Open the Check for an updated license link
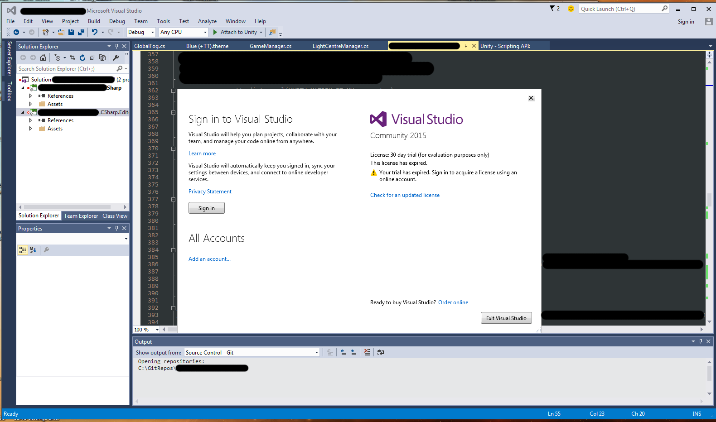Viewport: 716px width, 422px height. 405,195
